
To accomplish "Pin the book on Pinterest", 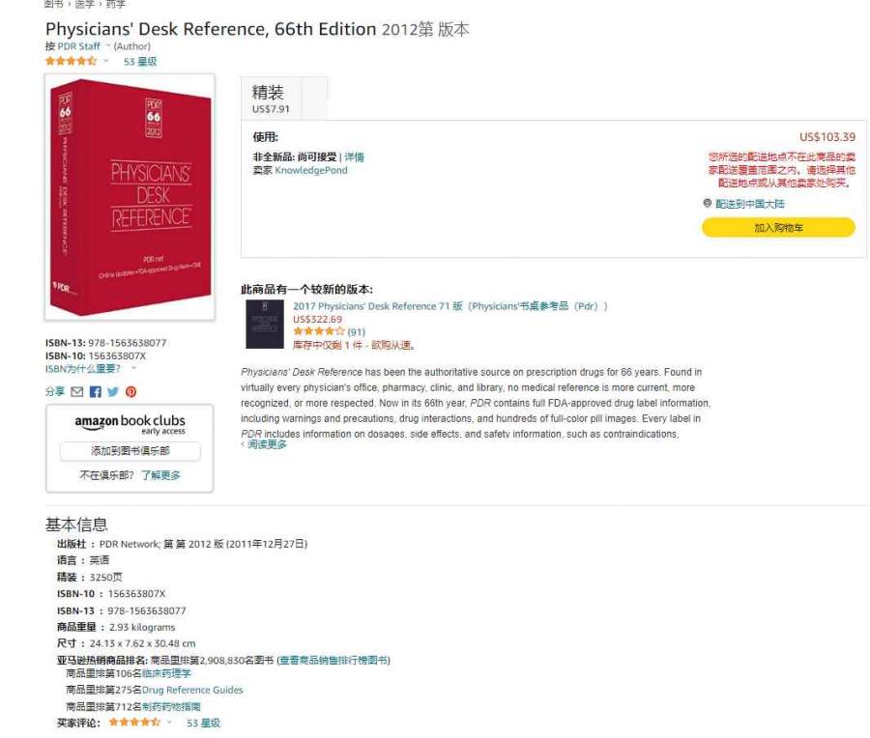I will tap(130, 391).
